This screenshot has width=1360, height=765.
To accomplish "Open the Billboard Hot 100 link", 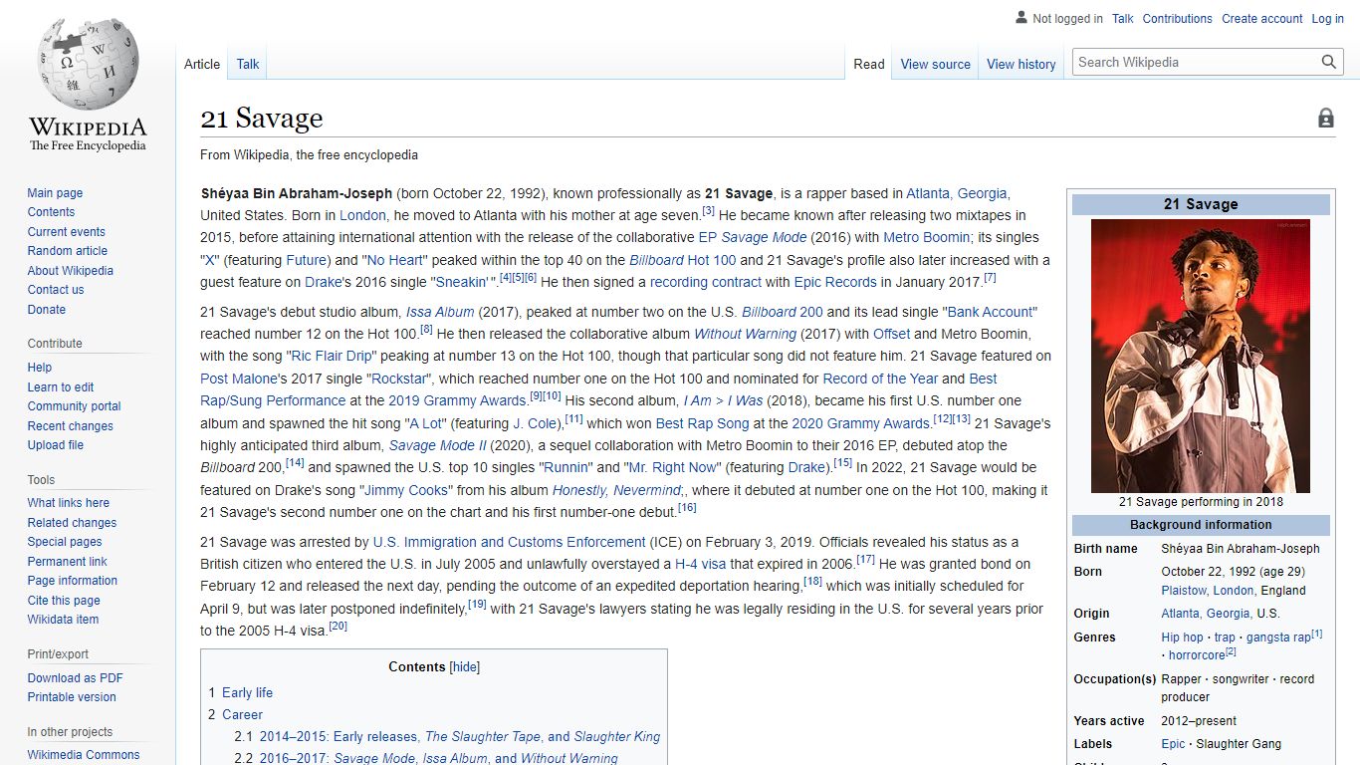I will pos(682,260).
